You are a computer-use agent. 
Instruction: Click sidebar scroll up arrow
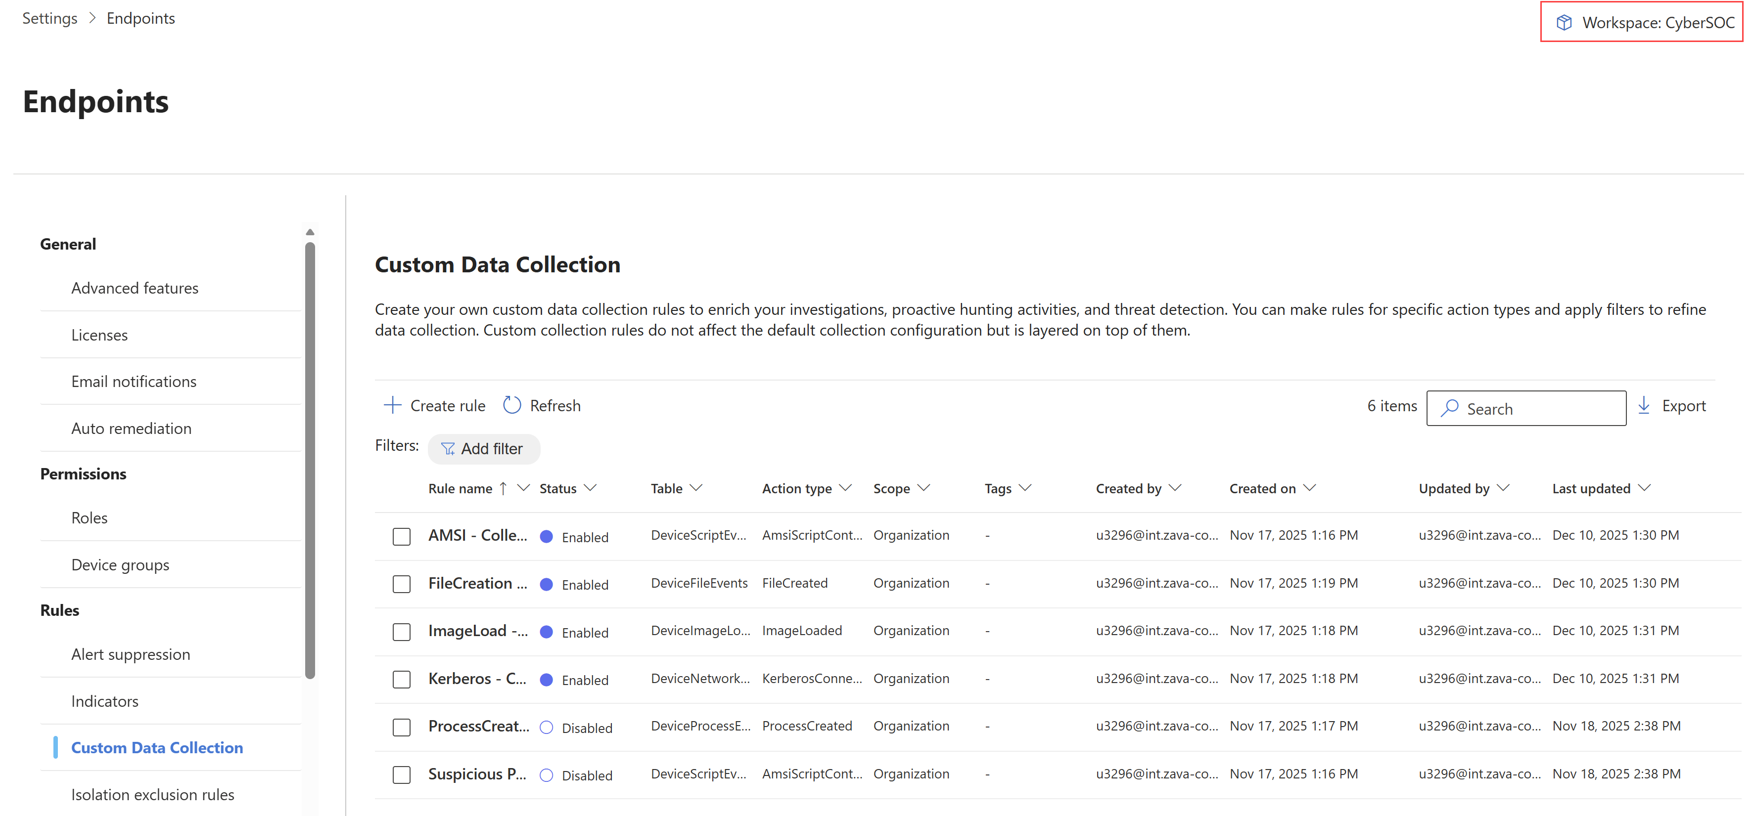pyautogui.click(x=310, y=233)
